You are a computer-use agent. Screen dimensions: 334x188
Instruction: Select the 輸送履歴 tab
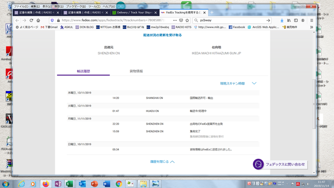pyautogui.click(x=83, y=71)
